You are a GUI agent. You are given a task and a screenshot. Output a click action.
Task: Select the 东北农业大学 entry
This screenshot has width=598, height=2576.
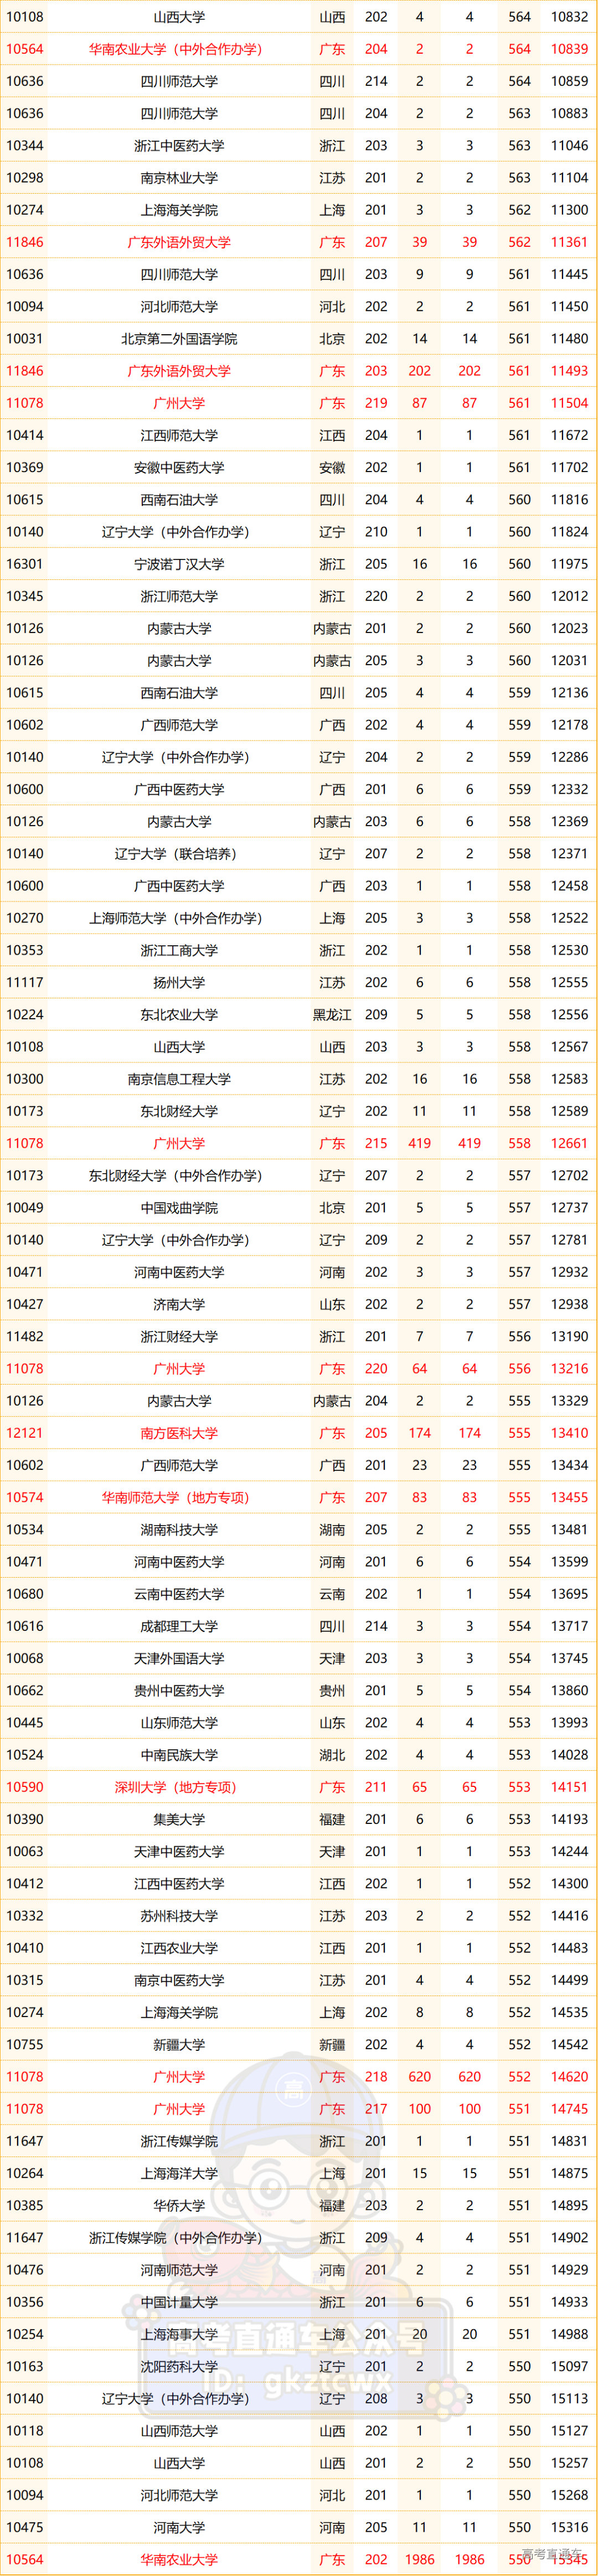click(179, 1014)
